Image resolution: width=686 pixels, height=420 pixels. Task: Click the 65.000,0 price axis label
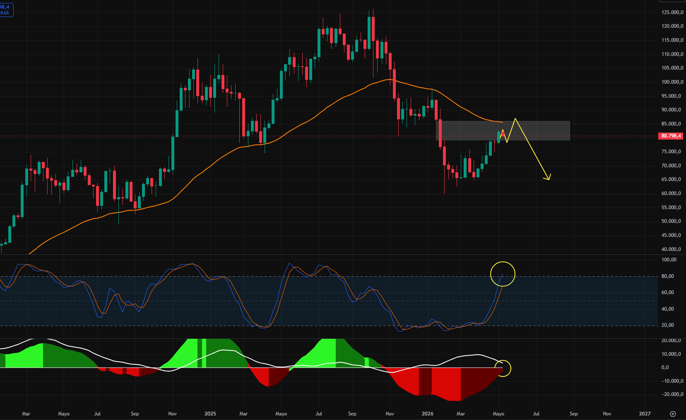pos(672,179)
